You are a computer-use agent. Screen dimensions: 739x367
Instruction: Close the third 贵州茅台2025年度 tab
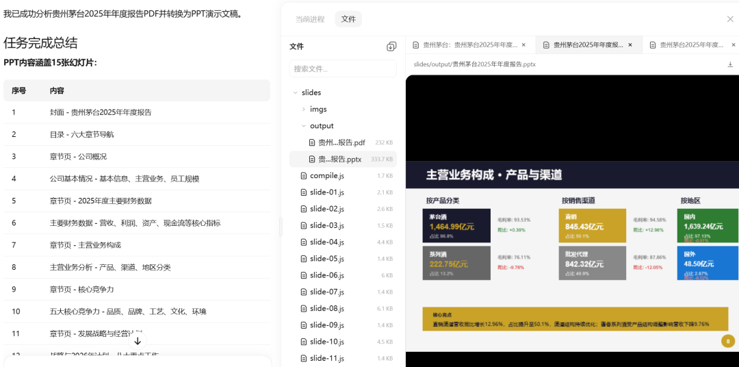[x=734, y=45]
